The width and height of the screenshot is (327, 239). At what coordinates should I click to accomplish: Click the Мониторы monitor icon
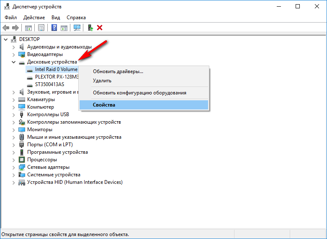pos(22,130)
